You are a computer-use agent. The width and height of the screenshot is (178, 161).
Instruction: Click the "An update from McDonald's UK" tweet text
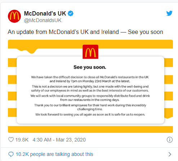(85, 32)
